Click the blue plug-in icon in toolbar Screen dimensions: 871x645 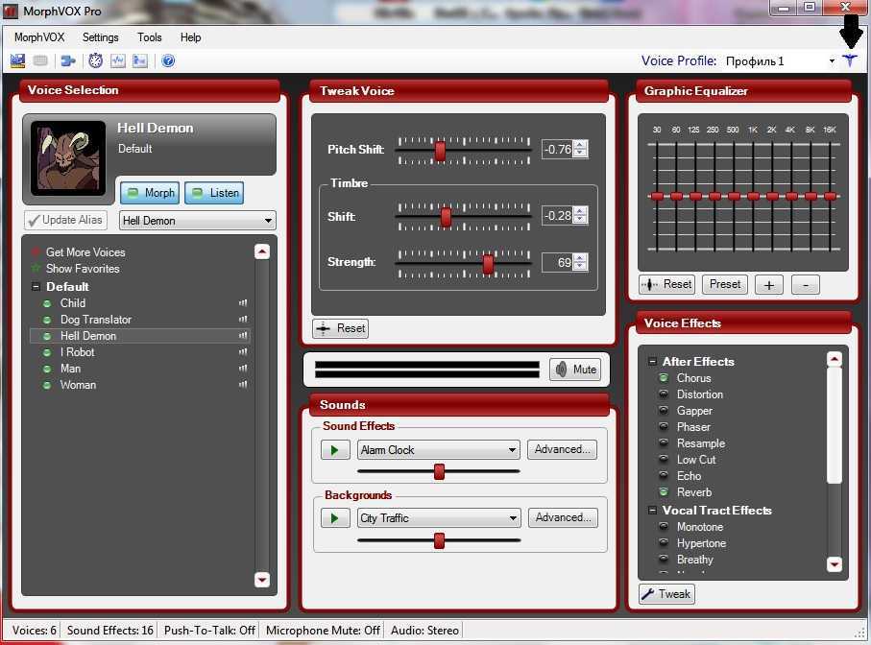pyautogui.click(x=68, y=61)
